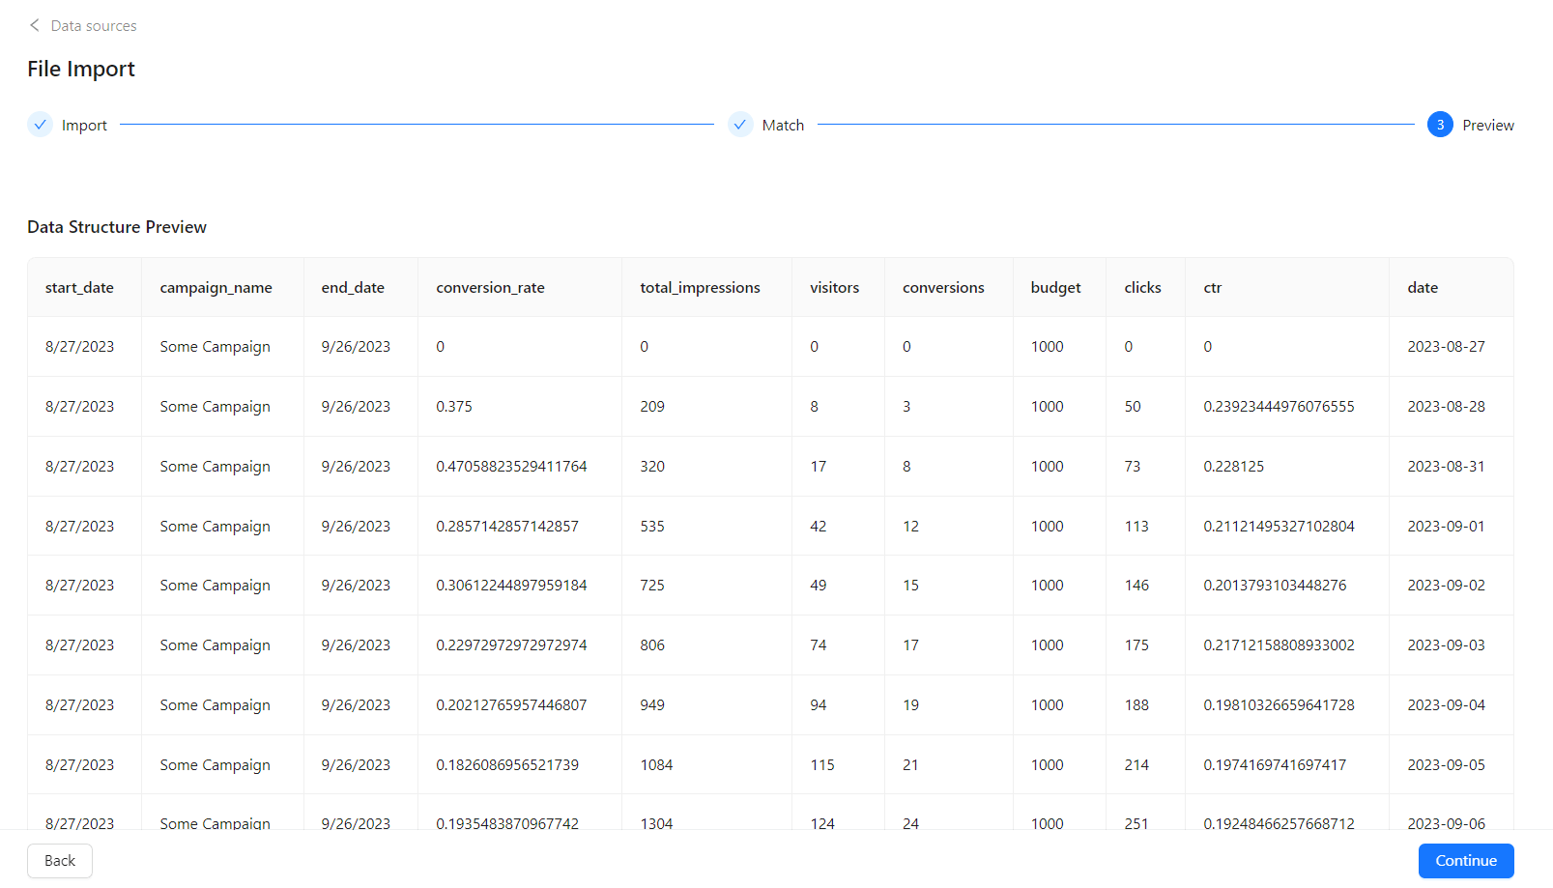Click the Import step checkmark icon
The height and width of the screenshot is (888, 1553).
click(40, 125)
